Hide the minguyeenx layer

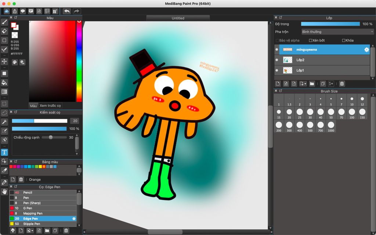[277, 50]
